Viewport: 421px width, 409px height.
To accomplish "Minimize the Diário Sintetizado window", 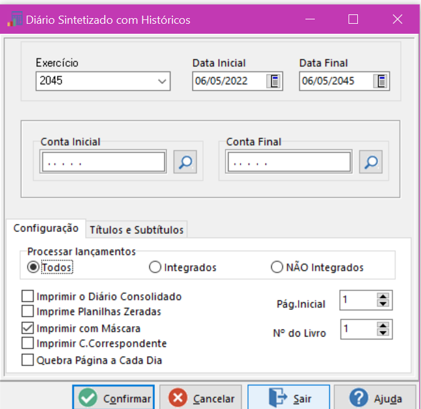I will [310, 19].
